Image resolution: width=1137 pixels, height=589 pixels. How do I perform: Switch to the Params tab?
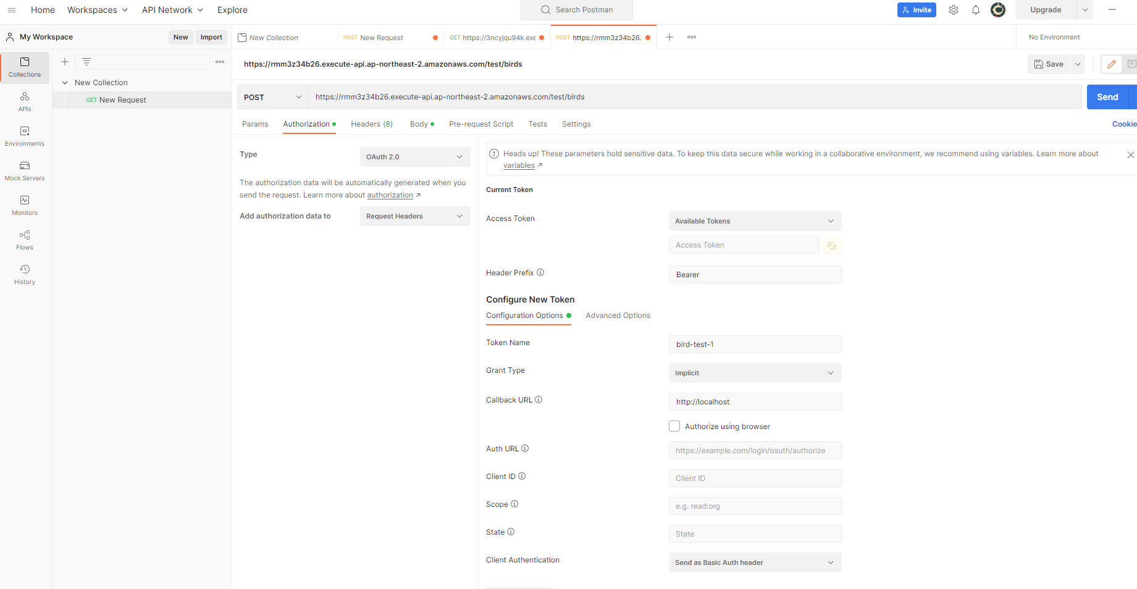(x=255, y=124)
